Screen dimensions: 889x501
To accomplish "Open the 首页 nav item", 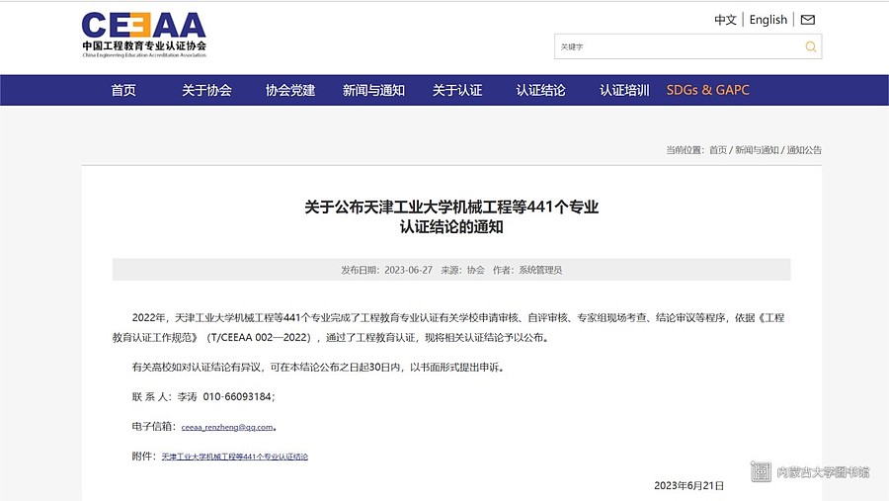I will pos(123,90).
